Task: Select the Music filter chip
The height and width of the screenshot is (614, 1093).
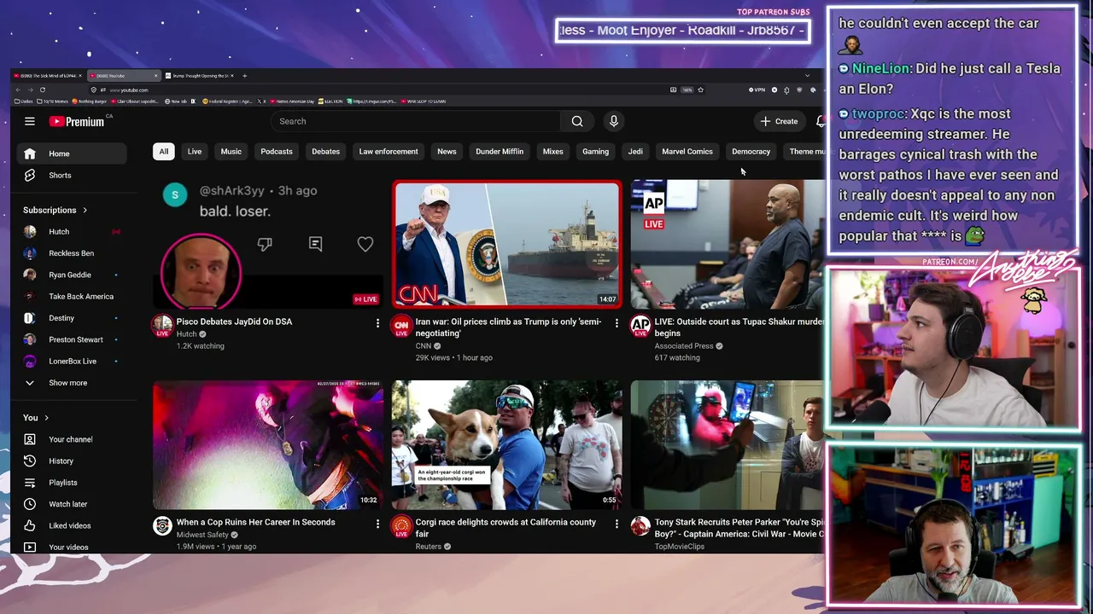Action: click(231, 152)
